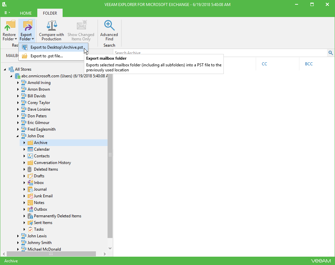Select the Sent Items folder icon
This screenshot has height=265, width=335.
point(30,223)
